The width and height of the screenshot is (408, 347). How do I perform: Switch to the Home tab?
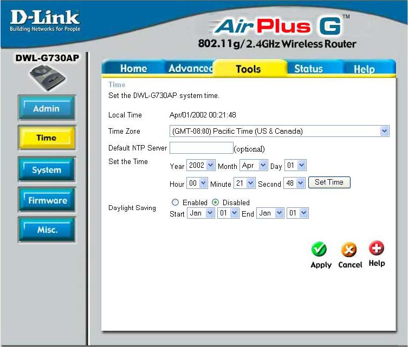[x=133, y=69]
